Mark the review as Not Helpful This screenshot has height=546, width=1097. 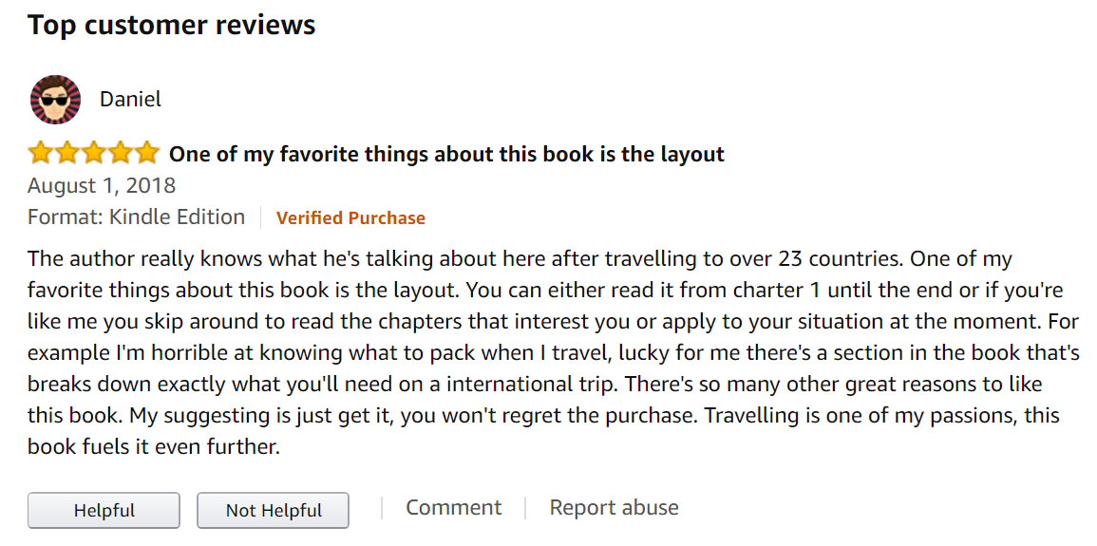point(273,510)
